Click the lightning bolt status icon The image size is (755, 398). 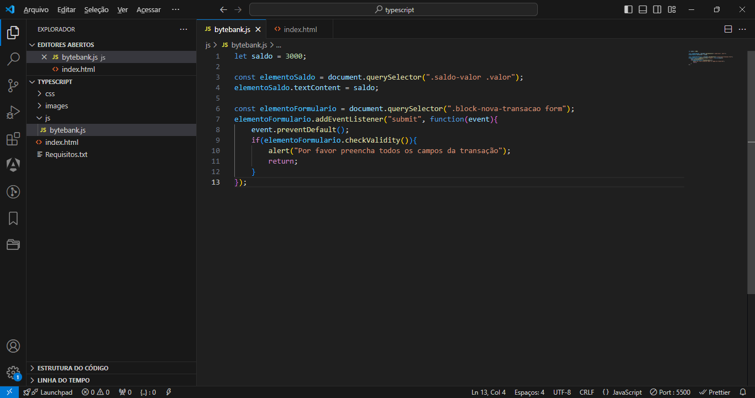[x=169, y=392]
